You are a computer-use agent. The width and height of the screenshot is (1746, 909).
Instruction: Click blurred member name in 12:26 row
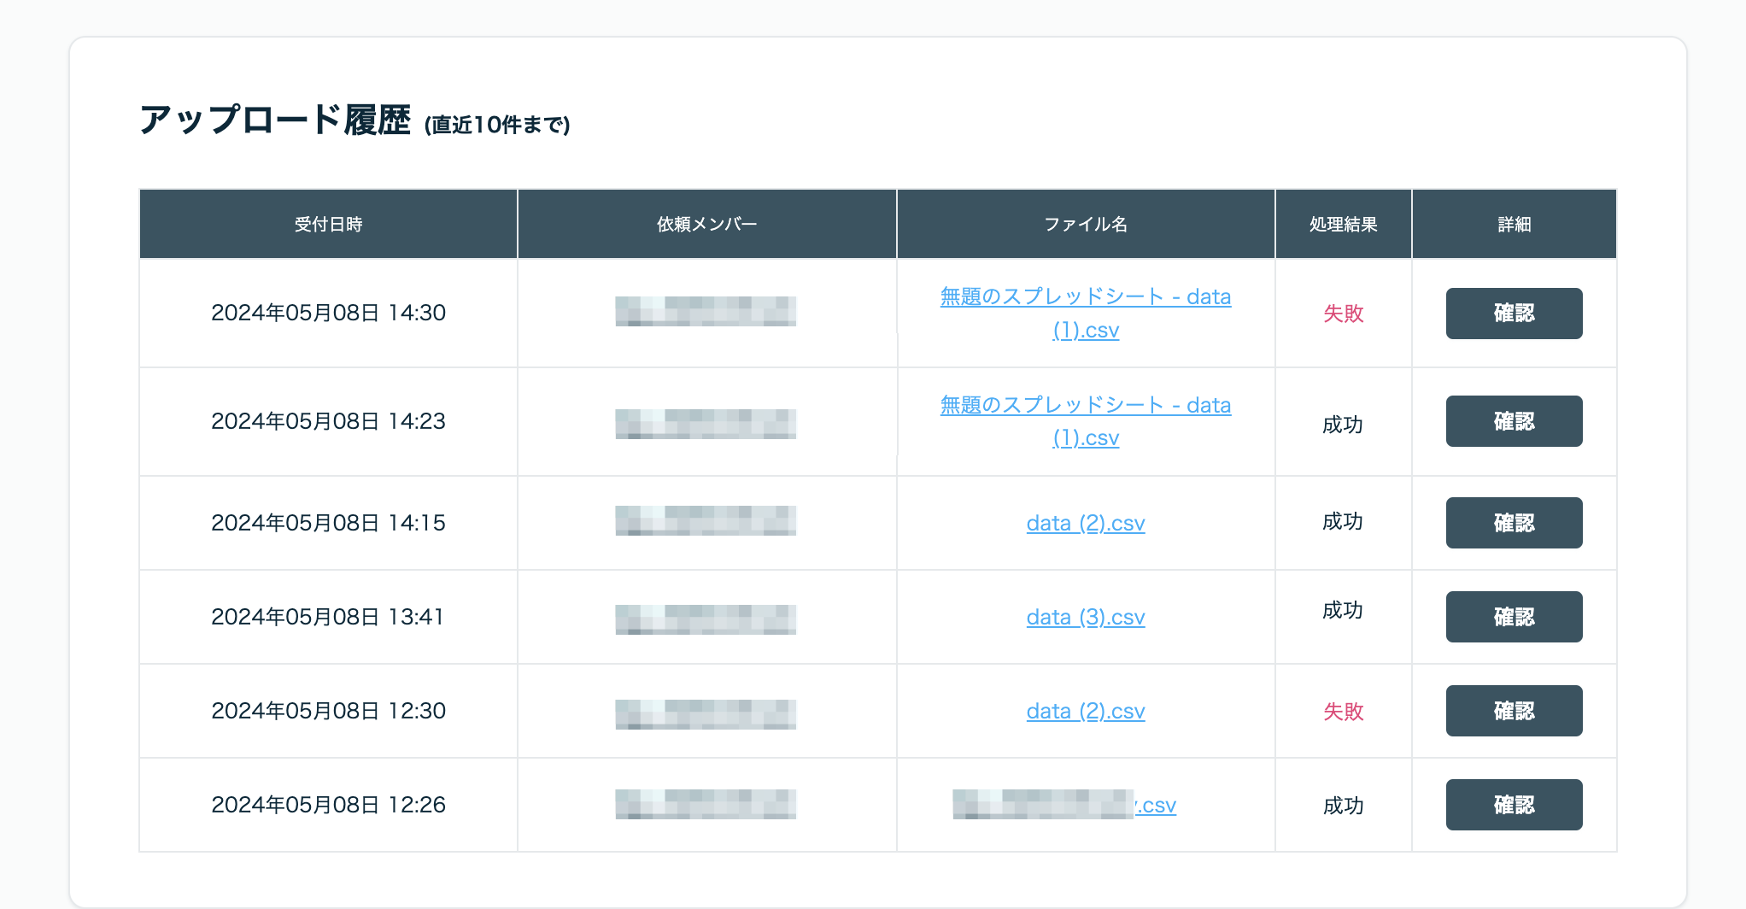click(x=706, y=804)
